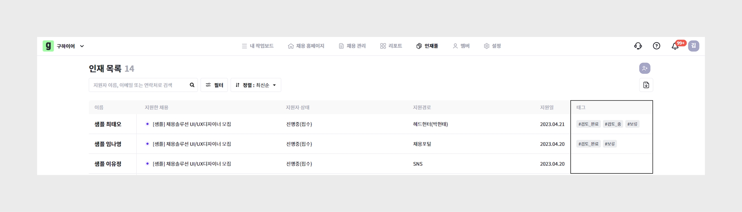The image size is (742, 212).
Task: Go to the 내 작업보드 menu
Action: click(x=258, y=46)
